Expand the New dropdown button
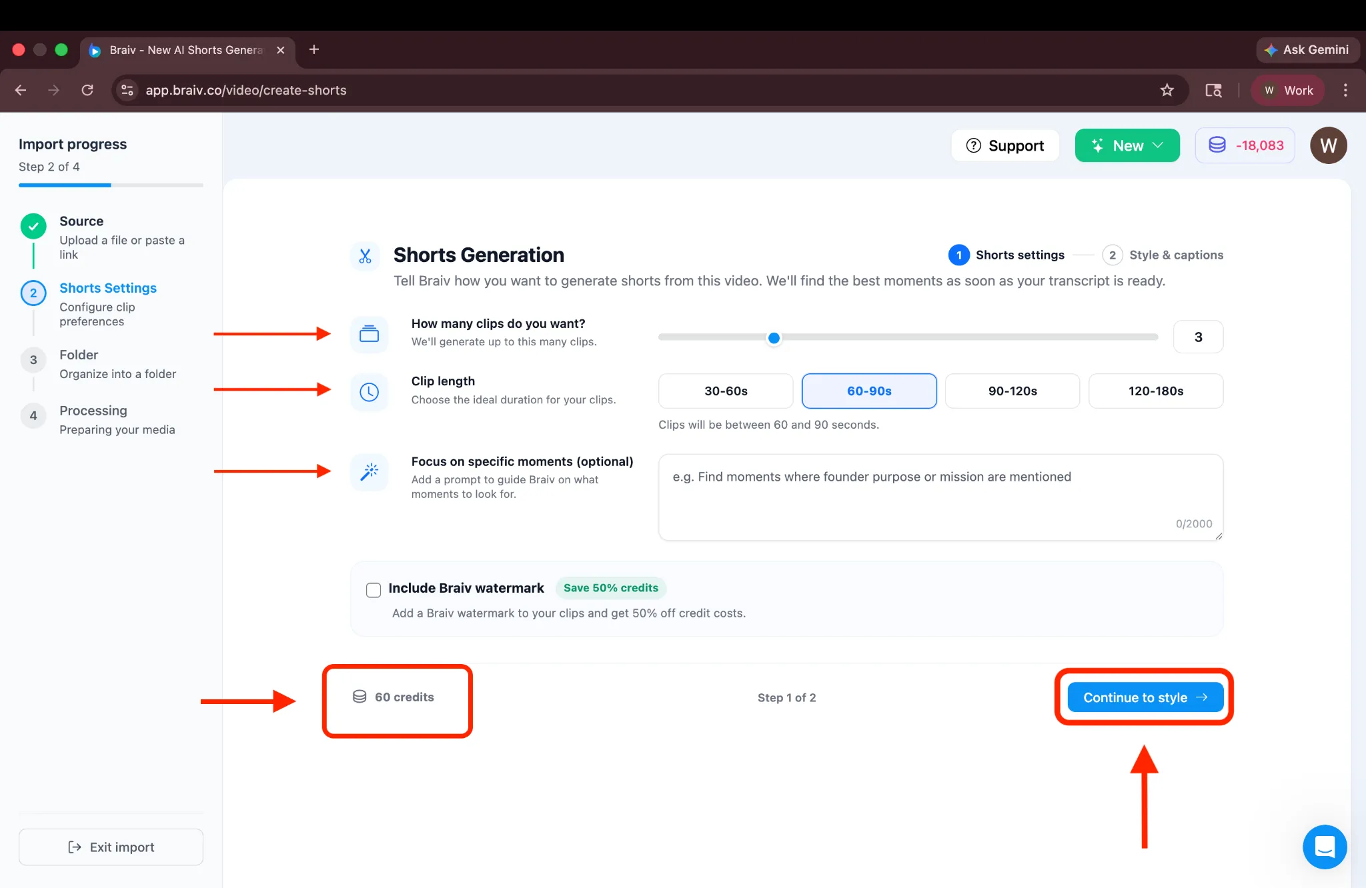Image resolution: width=1366 pixels, height=888 pixels. [x=1127, y=145]
